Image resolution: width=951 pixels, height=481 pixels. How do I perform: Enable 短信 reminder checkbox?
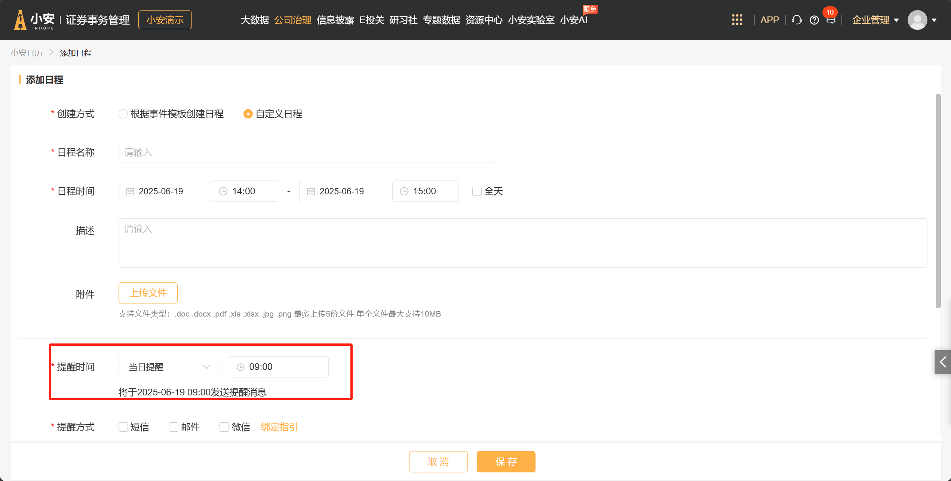123,427
